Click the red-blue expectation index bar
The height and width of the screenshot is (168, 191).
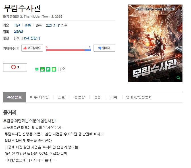pyautogui.click(x=68, y=50)
